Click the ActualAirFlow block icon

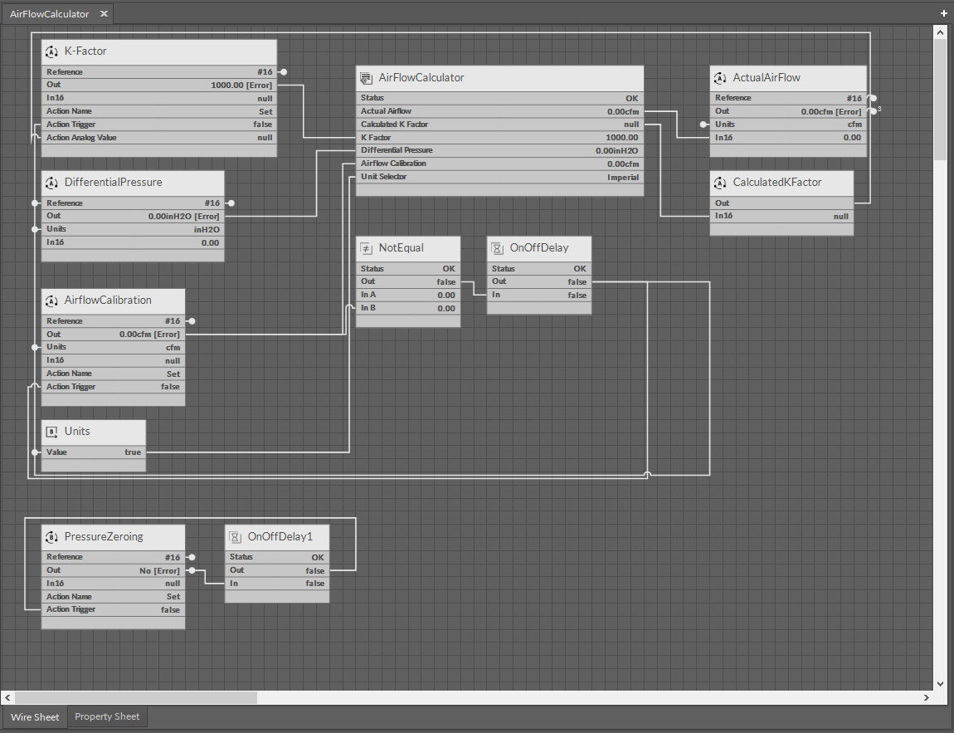(720, 78)
